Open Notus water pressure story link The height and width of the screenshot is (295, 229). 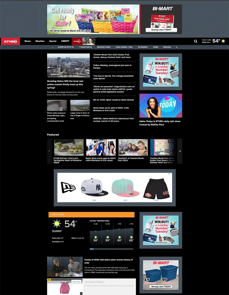coord(56,117)
